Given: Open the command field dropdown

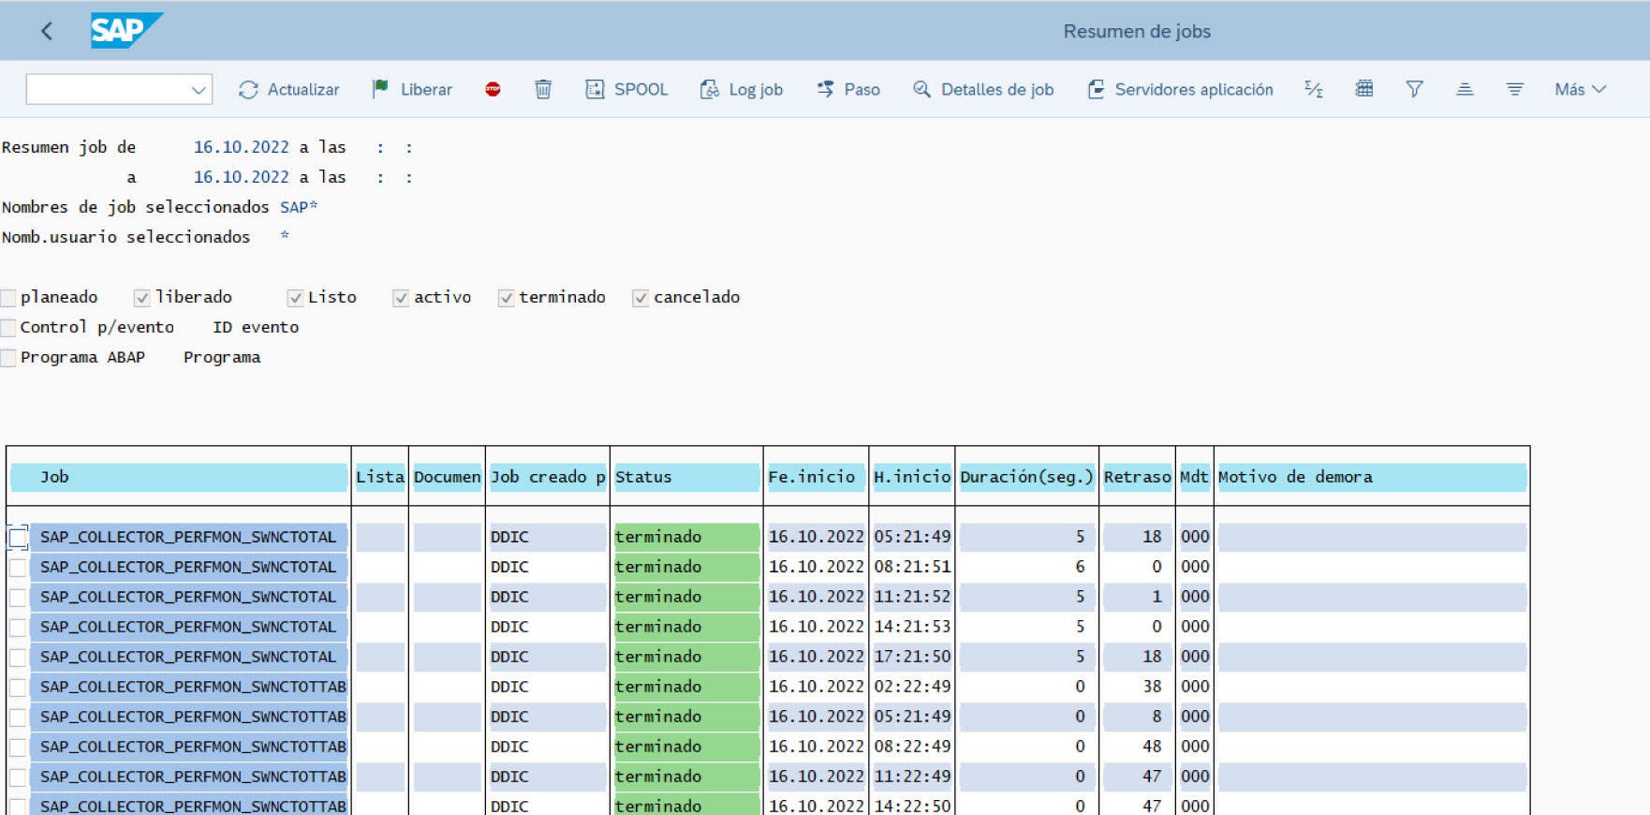Looking at the screenshot, I should 198,90.
